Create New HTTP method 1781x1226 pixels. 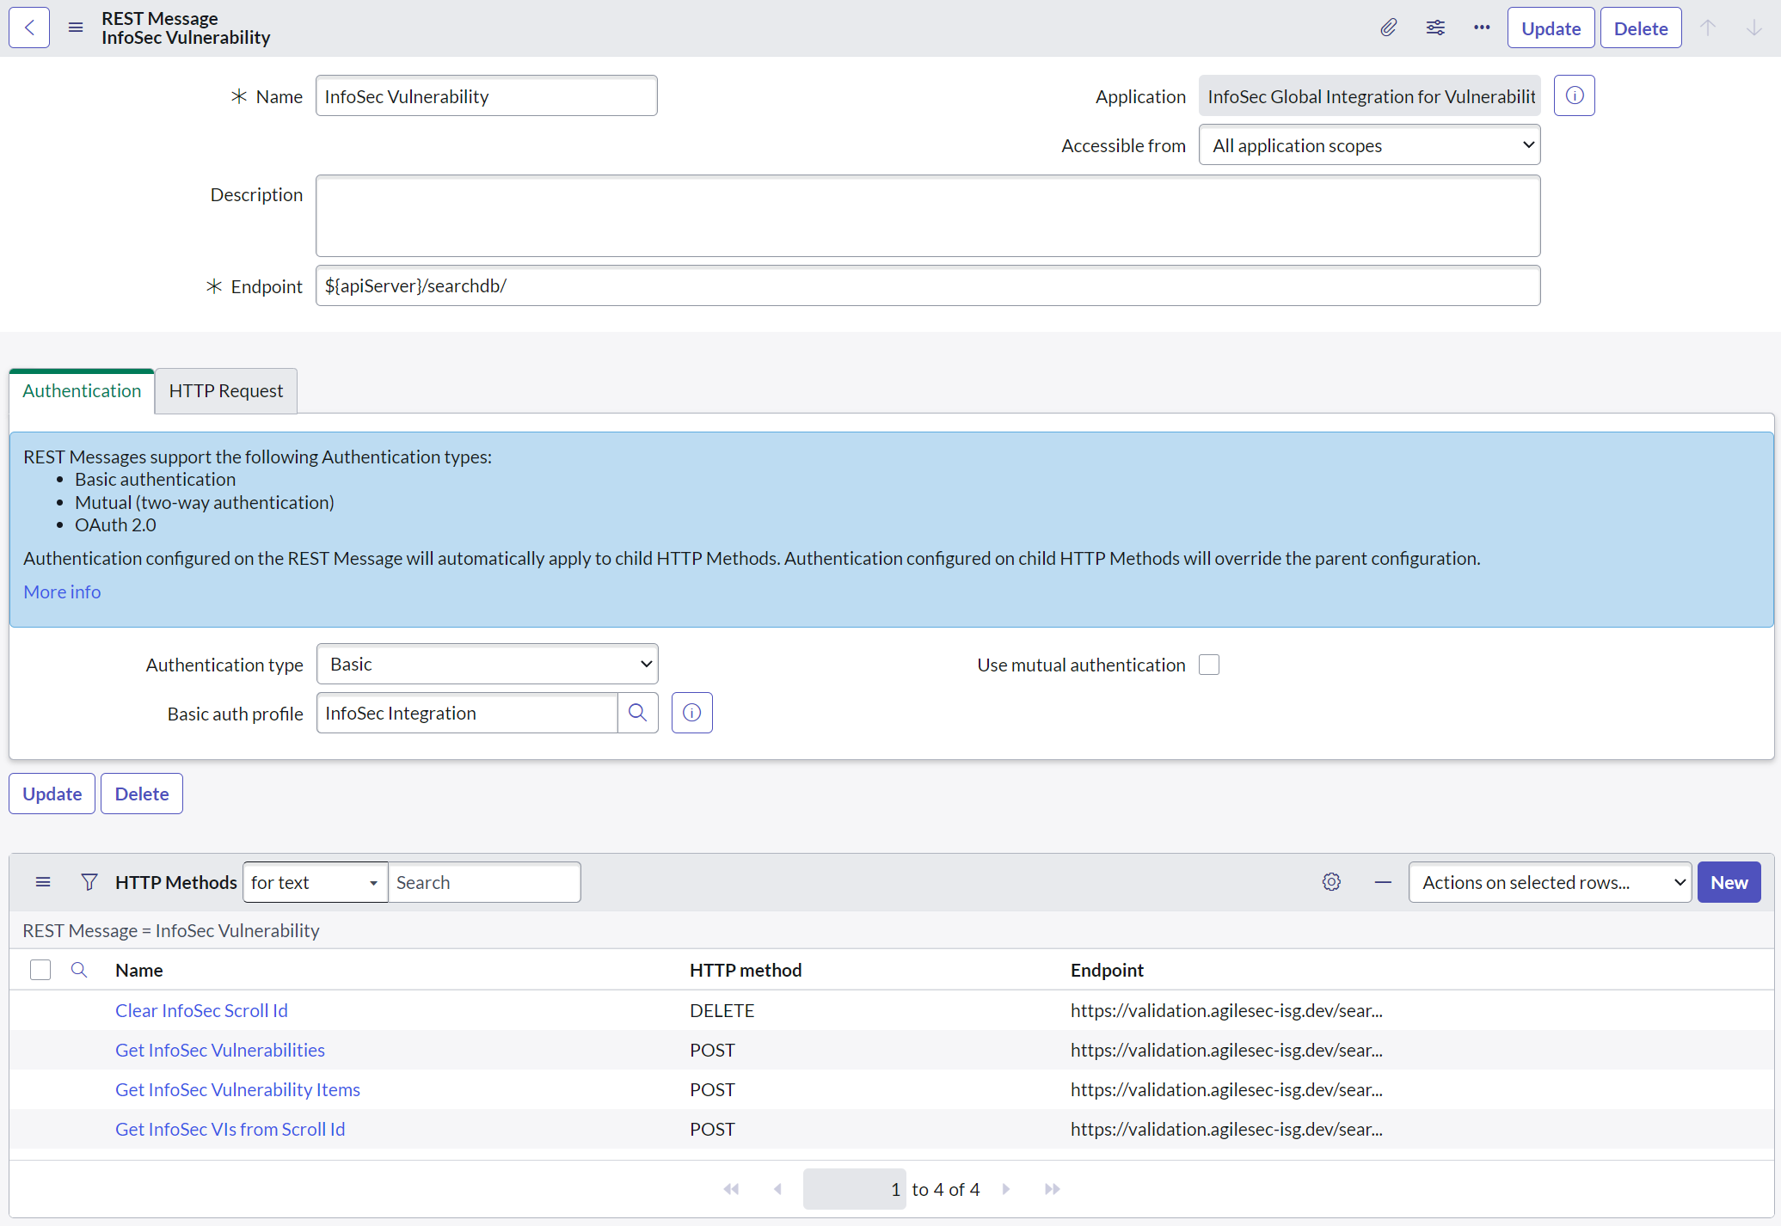pyautogui.click(x=1729, y=882)
